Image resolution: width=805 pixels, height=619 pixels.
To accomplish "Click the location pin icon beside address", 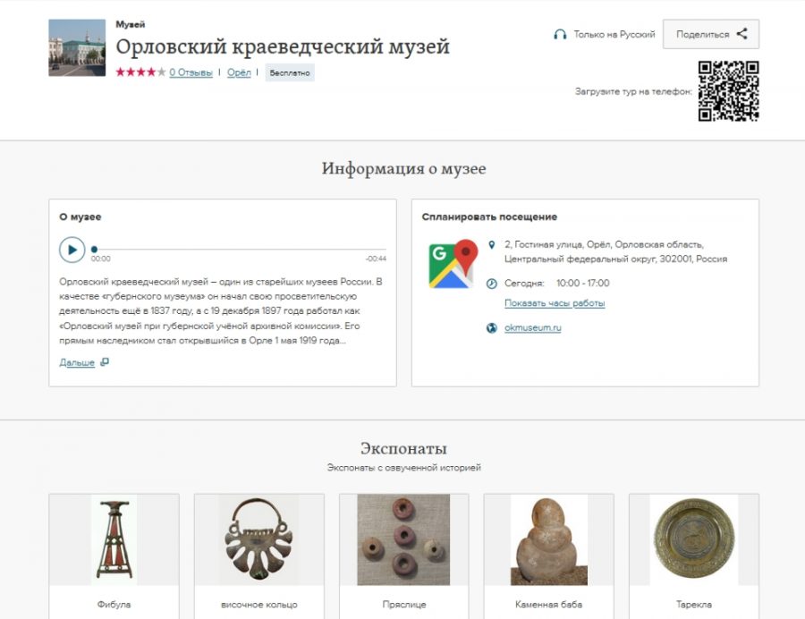I will [x=491, y=245].
